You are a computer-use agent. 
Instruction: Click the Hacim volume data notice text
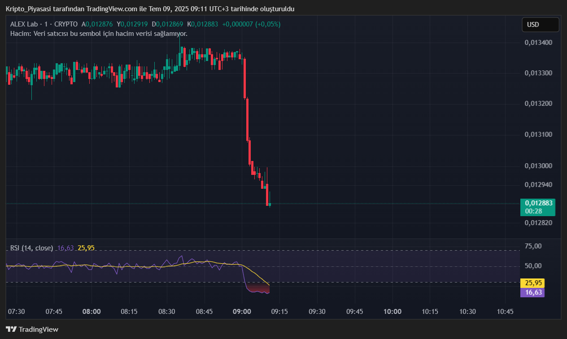click(99, 34)
